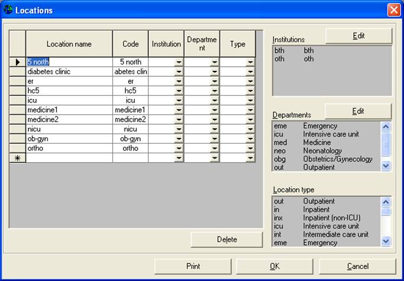The image size is (404, 281).
Task: Click the Edit button next to Institutions
Action: point(359,36)
